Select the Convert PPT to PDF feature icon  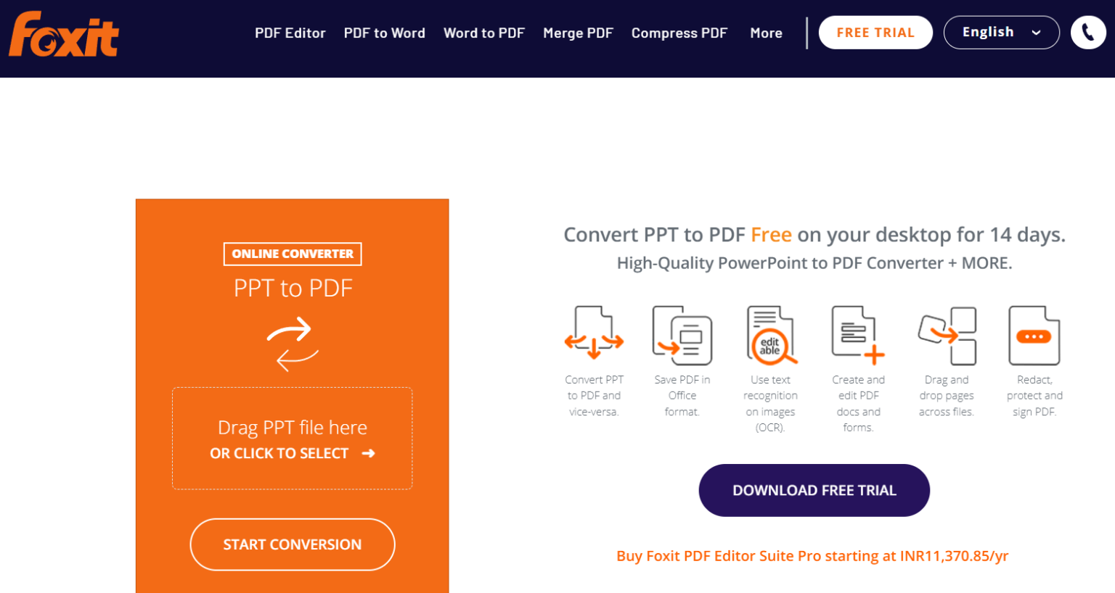595,334
